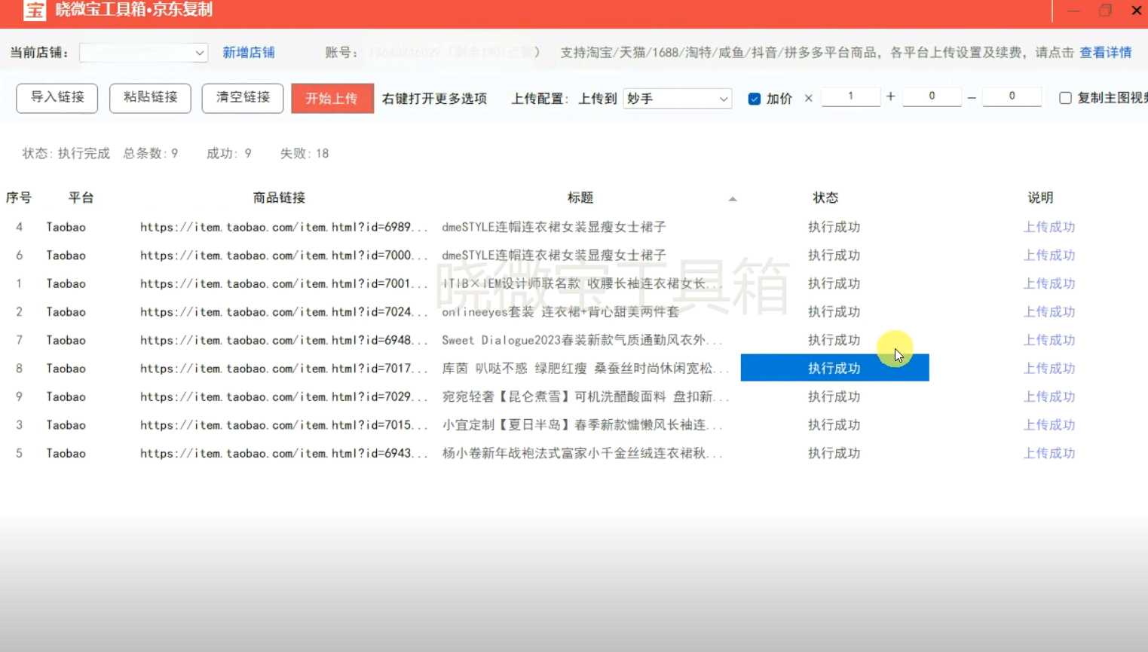Select link cell with id=6989

pyautogui.click(x=284, y=227)
